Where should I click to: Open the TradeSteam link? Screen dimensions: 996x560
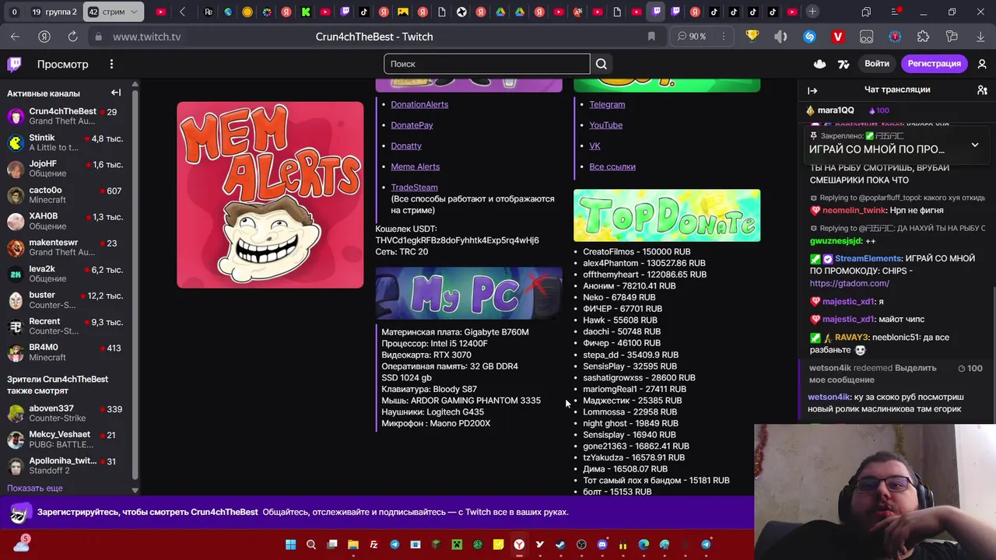coord(414,187)
